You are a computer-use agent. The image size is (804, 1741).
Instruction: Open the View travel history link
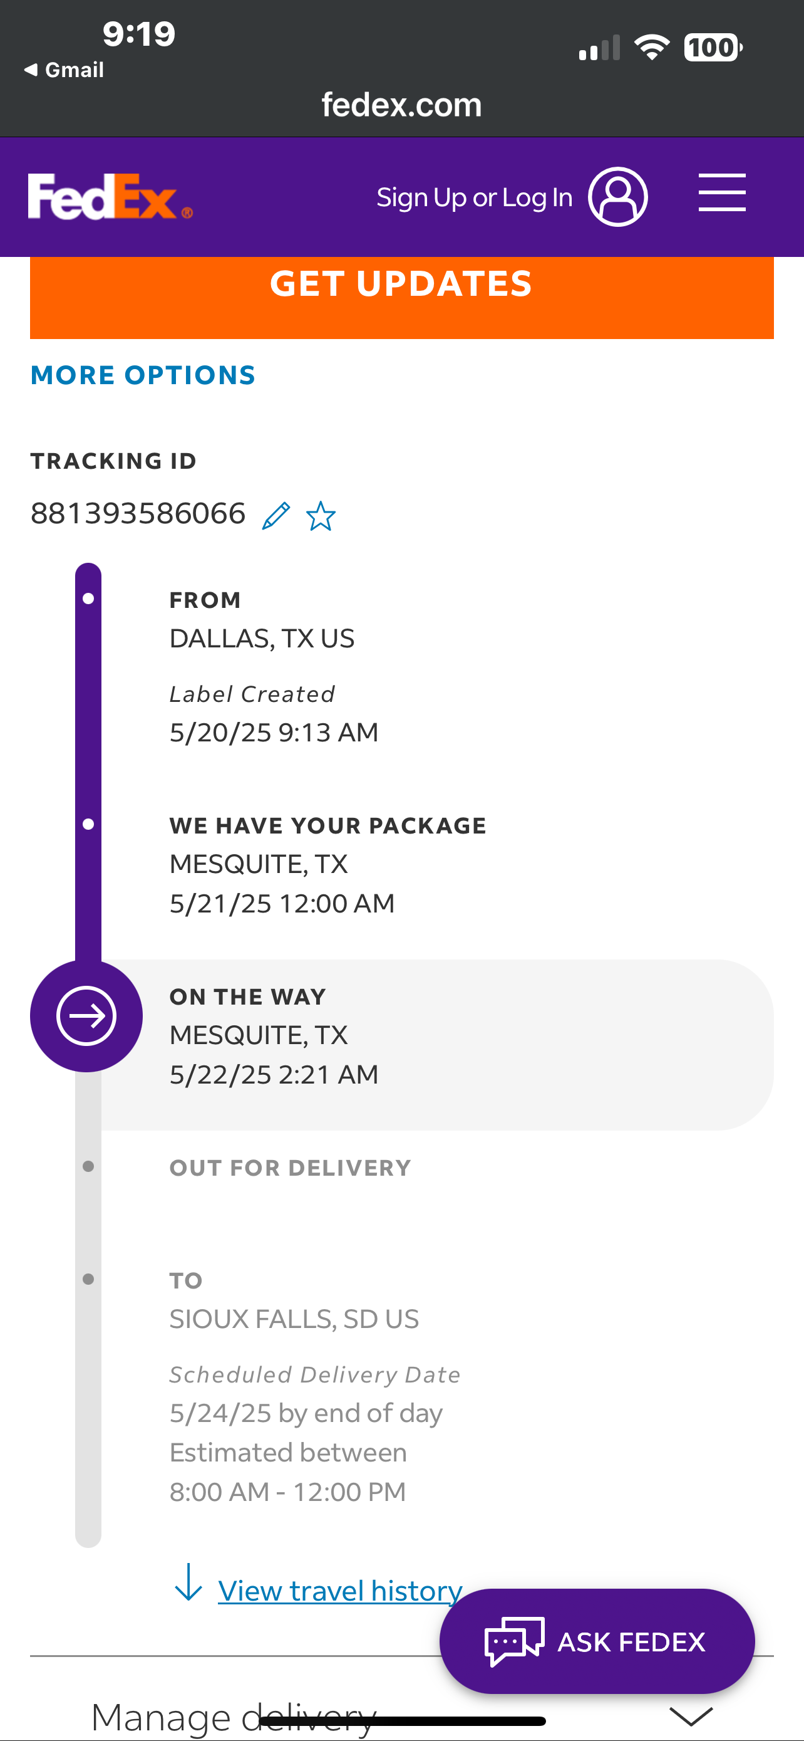click(340, 1591)
